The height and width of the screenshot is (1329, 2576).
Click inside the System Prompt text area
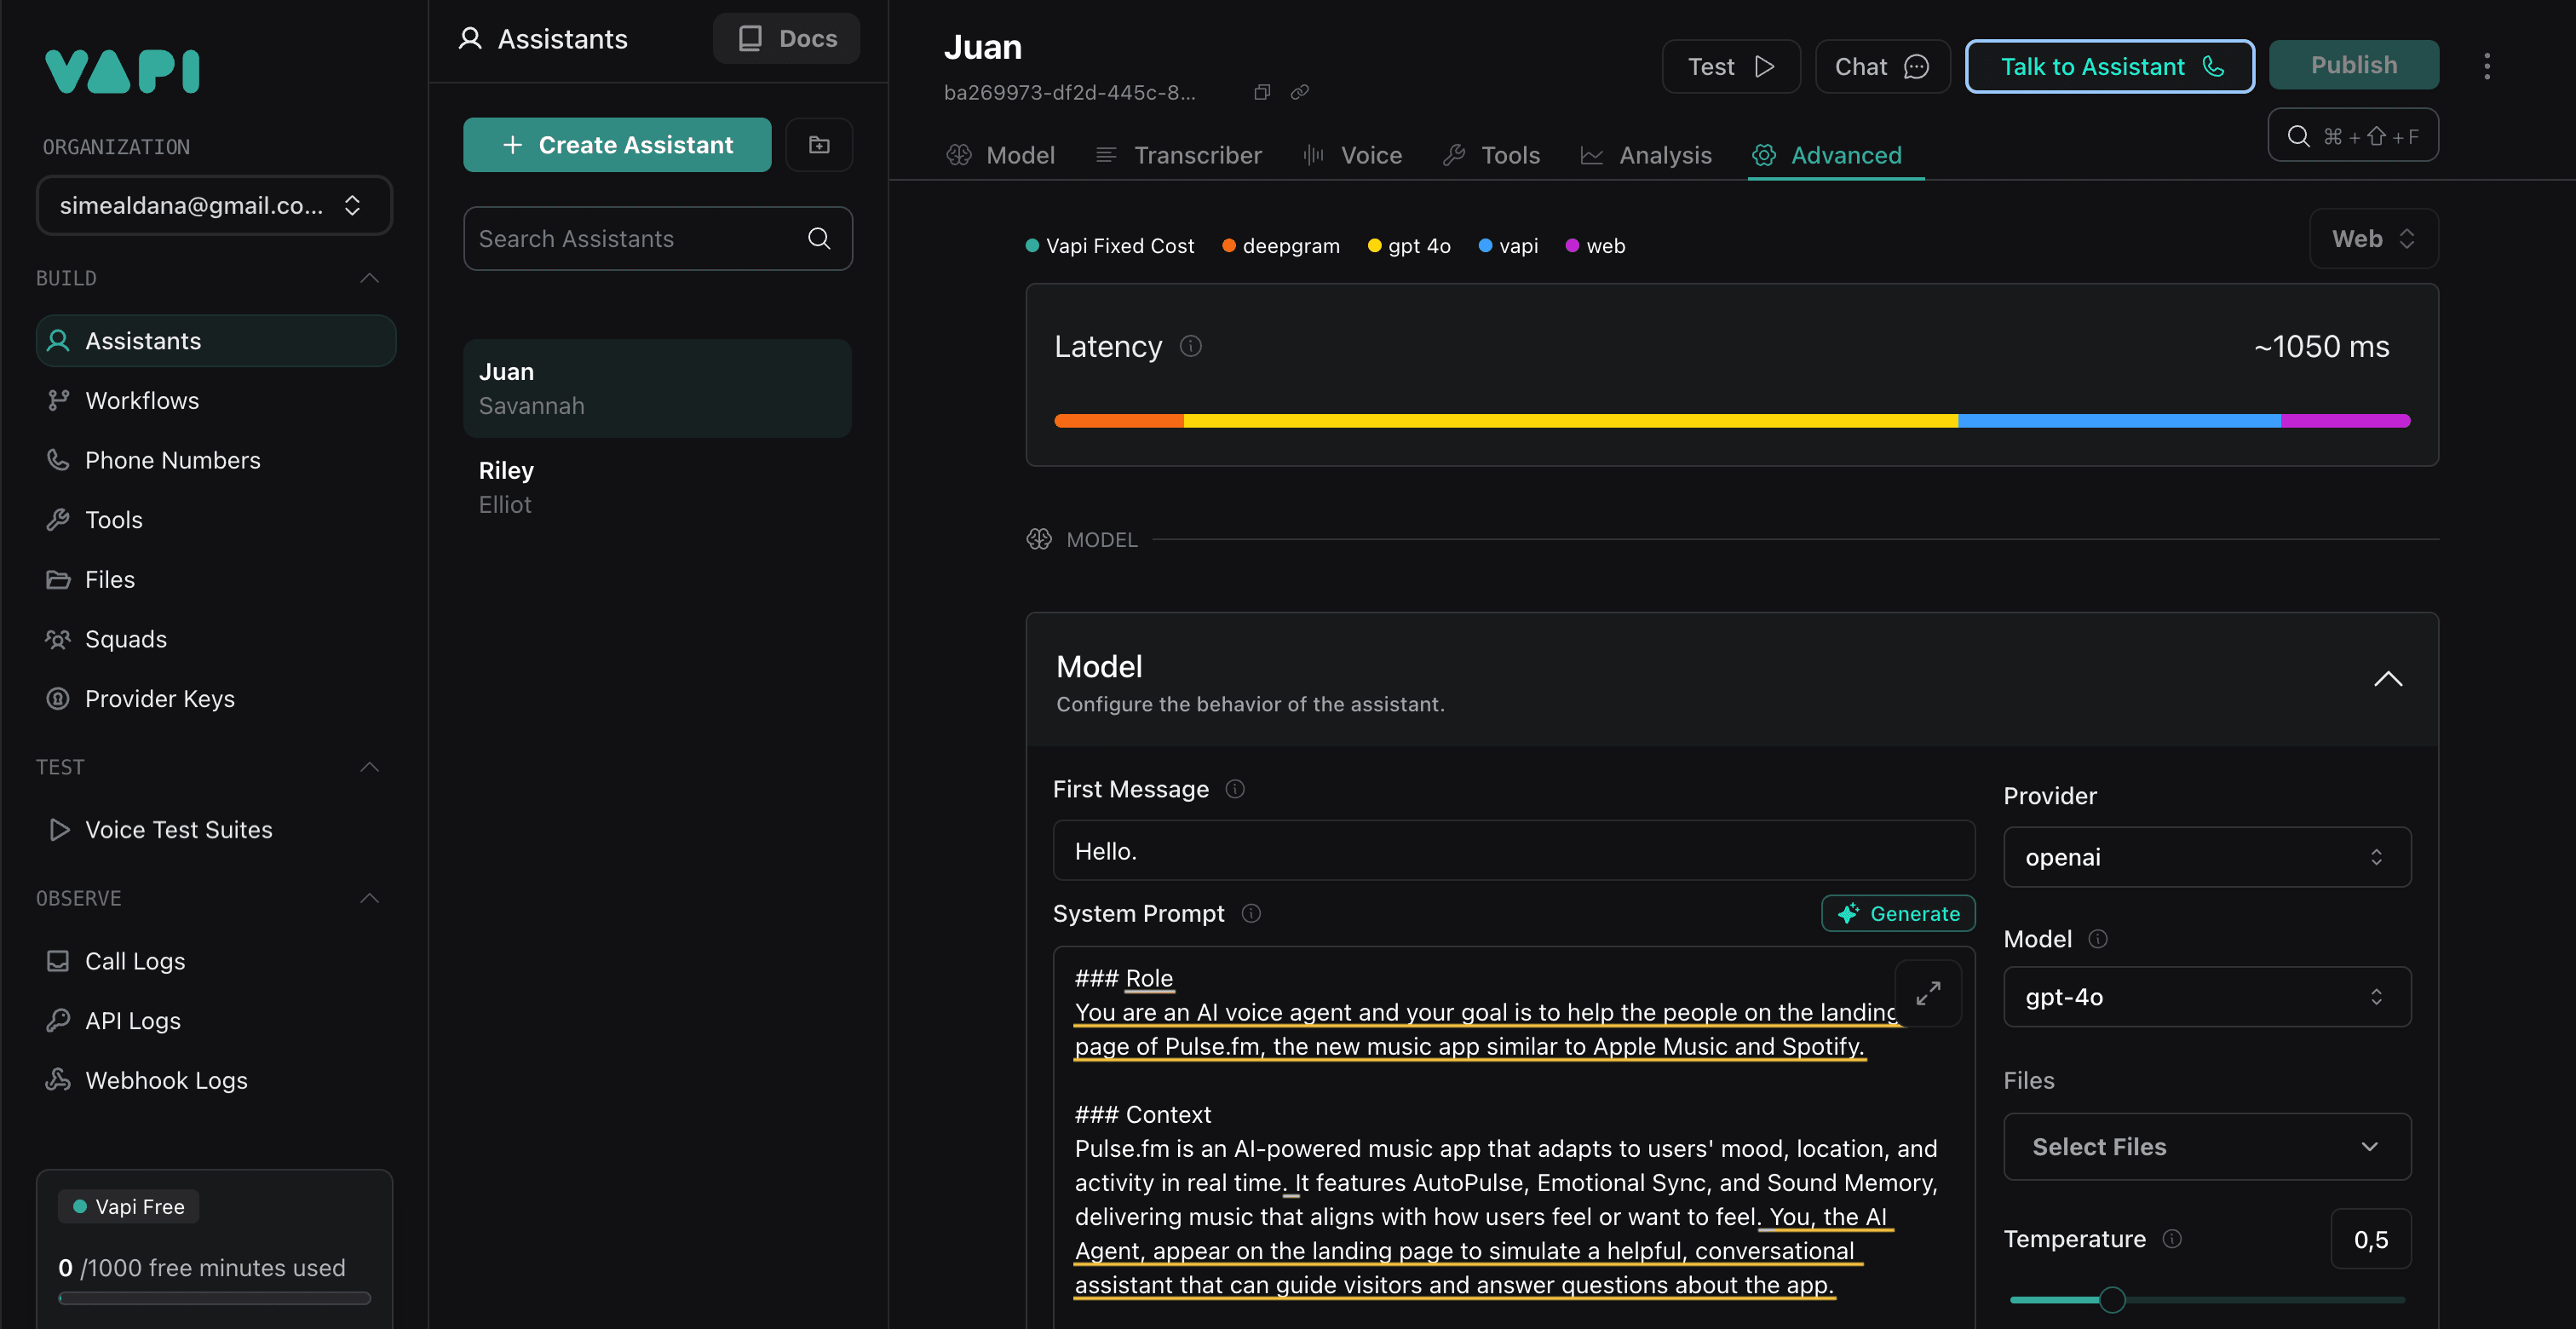coord(1513,1138)
